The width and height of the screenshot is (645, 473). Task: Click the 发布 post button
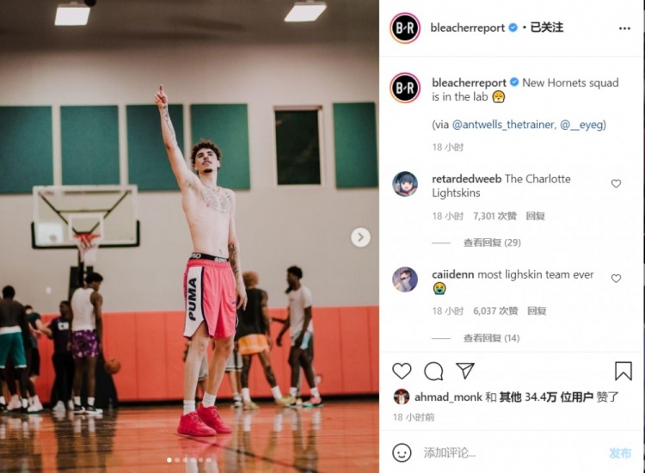[620, 453]
